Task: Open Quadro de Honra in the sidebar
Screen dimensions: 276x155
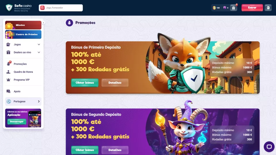Action: [23, 72]
